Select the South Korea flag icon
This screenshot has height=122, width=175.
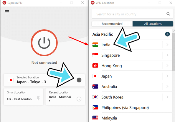[95, 97]
